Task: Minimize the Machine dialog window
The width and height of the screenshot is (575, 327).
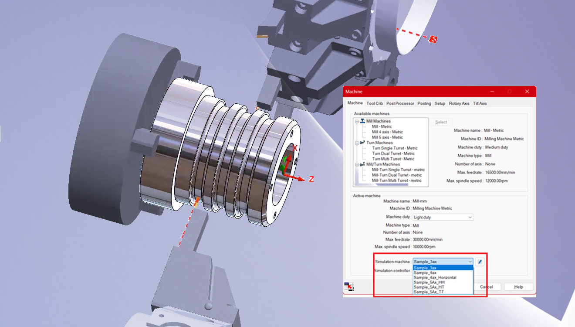Action: click(492, 92)
